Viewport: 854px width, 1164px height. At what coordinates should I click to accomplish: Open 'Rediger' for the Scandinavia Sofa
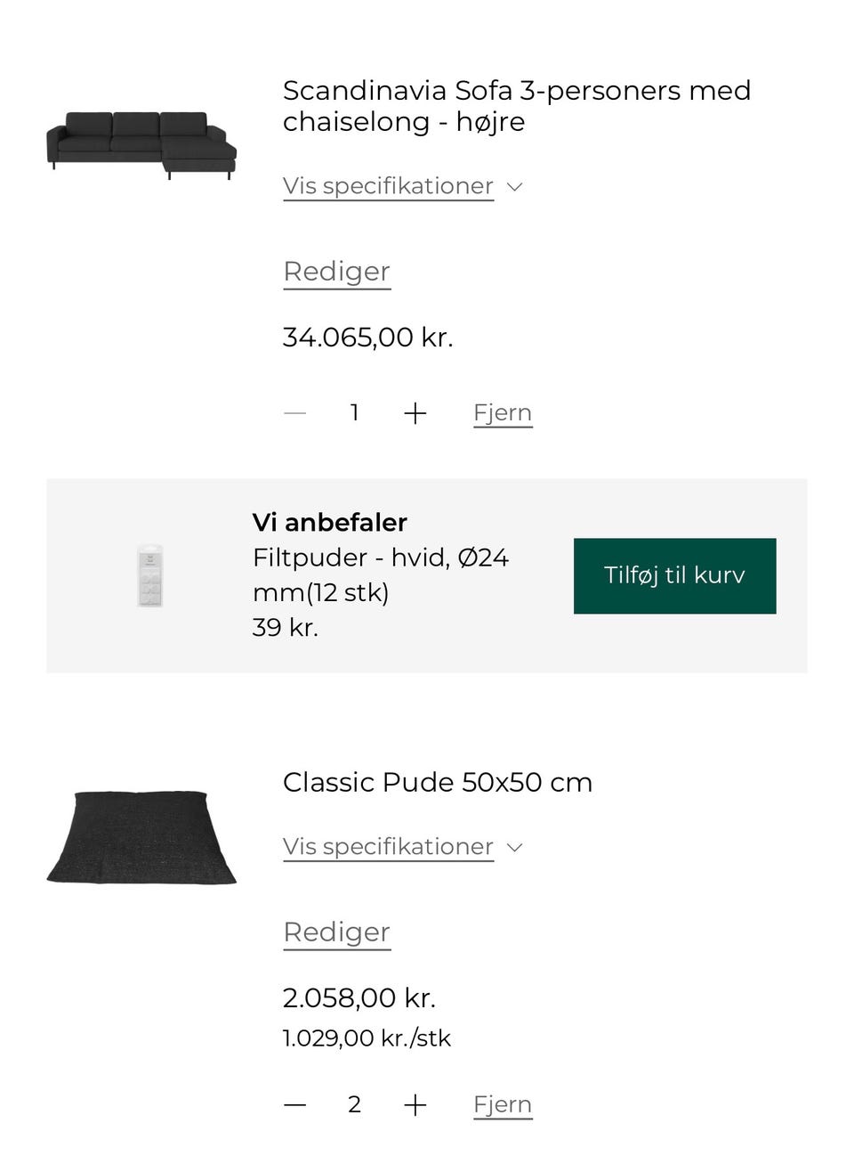335,272
